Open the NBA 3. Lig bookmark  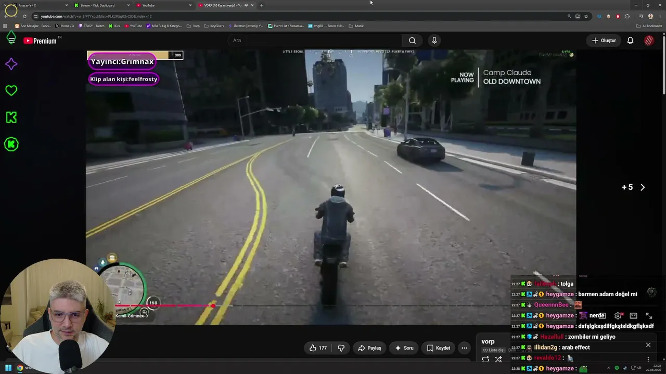point(164,26)
